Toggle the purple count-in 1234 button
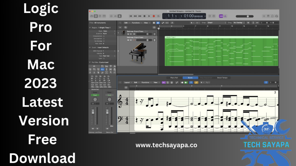296x166 pixels. click(x=221, y=16)
